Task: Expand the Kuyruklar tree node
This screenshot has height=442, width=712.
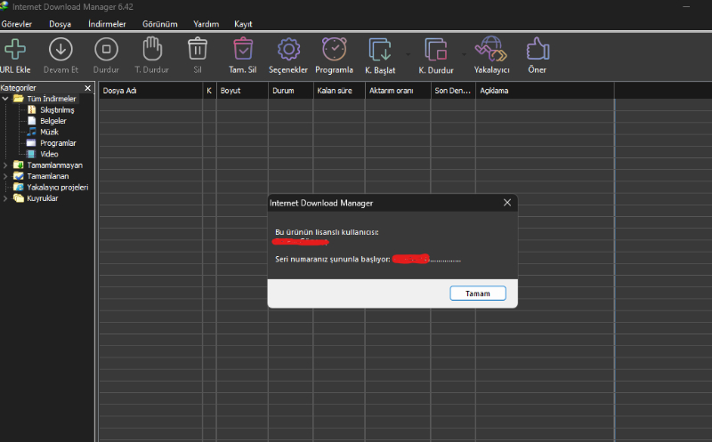Action: tap(5, 198)
